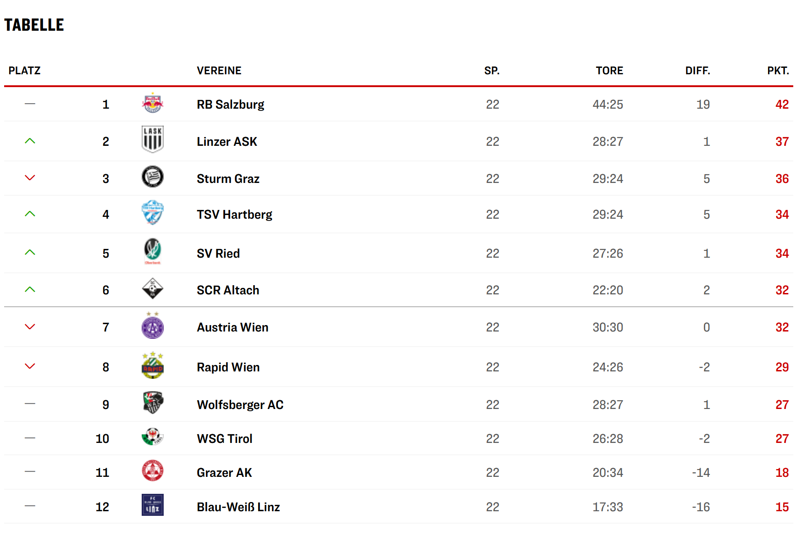Click the TORE column header
796x547 pixels.
(609, 71)
